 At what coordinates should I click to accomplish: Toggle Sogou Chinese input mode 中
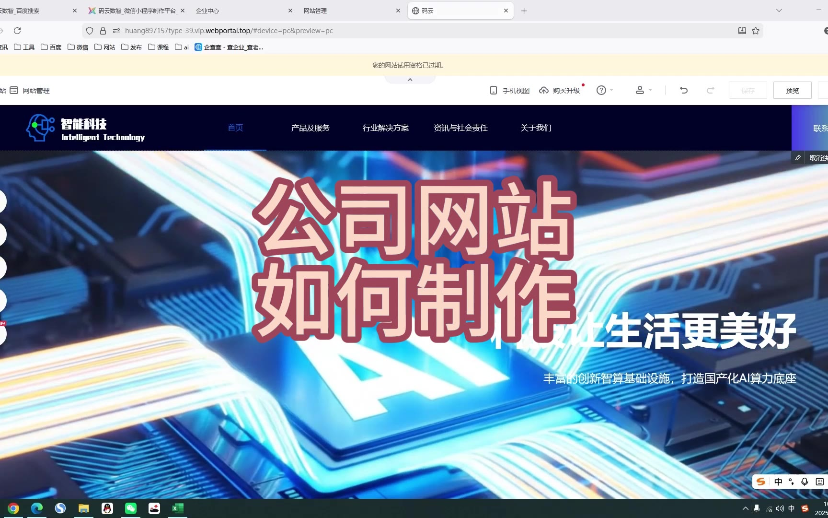pos(778,482)
